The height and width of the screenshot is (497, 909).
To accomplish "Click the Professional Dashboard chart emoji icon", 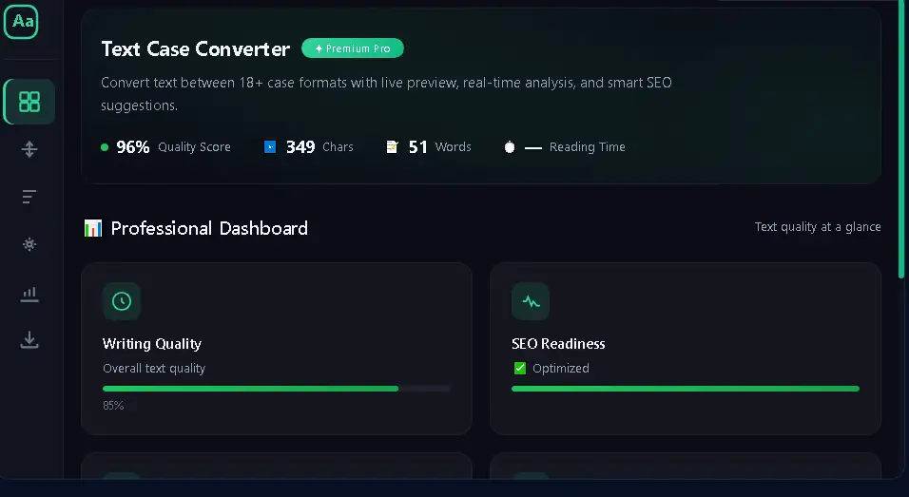I will [93, 228].
